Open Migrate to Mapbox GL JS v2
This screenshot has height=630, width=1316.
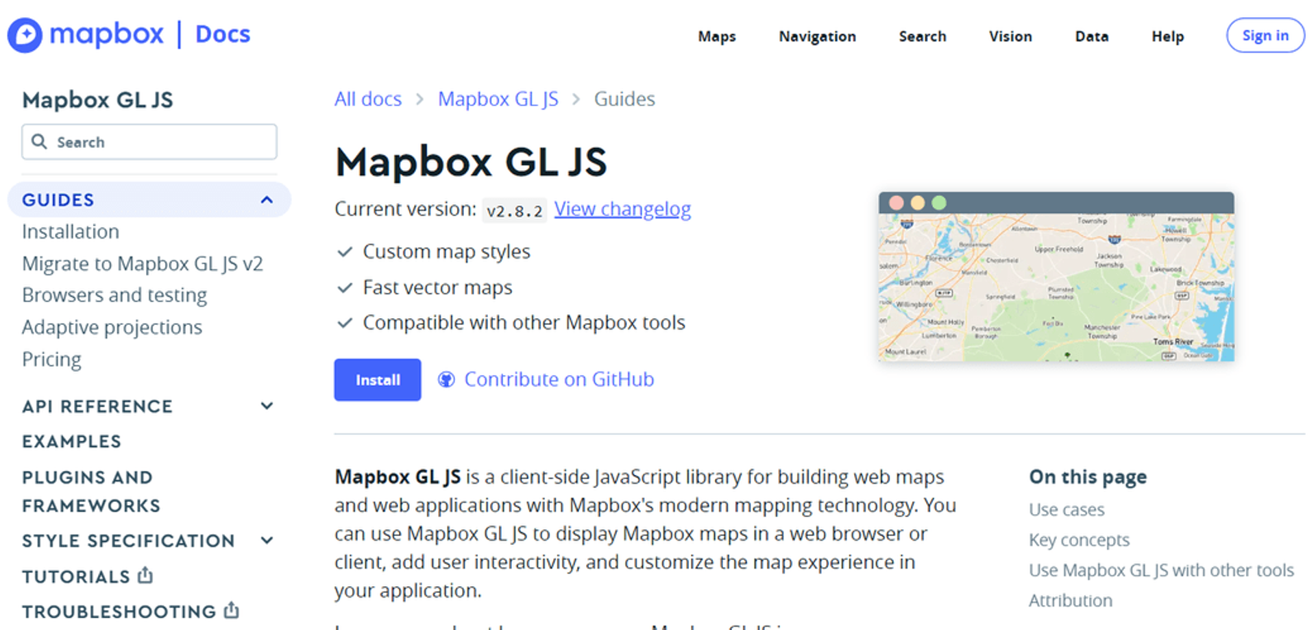tap(143, 264)
